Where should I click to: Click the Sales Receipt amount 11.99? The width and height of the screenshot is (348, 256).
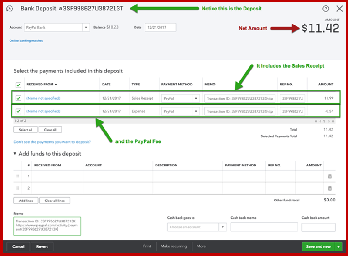329,98
